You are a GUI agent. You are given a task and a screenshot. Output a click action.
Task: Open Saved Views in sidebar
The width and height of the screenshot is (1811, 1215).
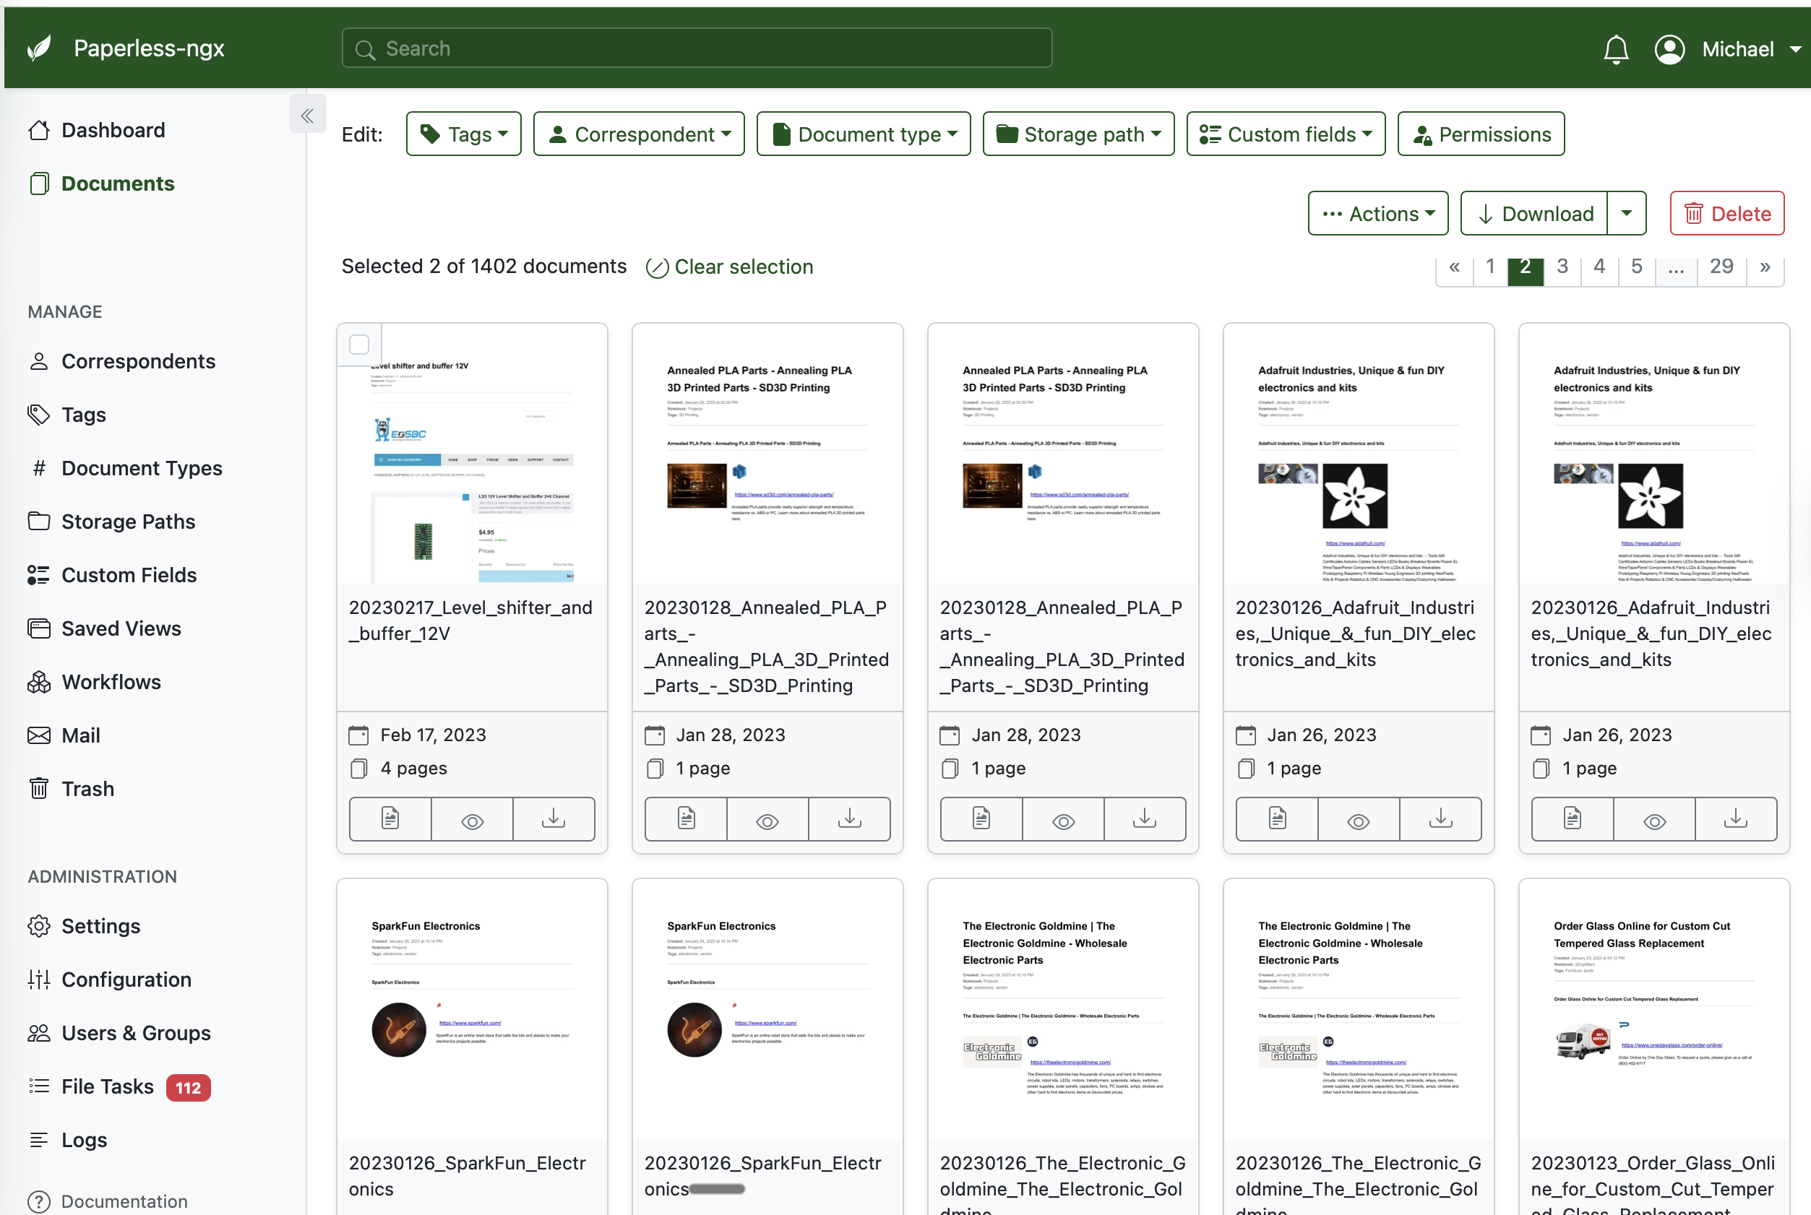(121, 628)
